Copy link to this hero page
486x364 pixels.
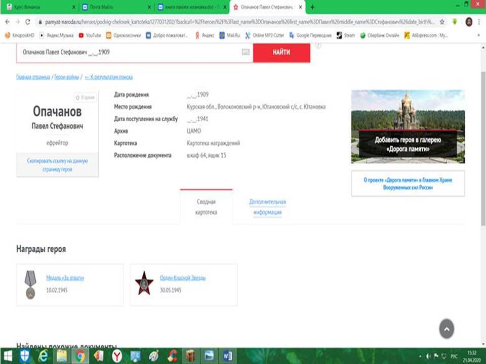tap(57, 165)
